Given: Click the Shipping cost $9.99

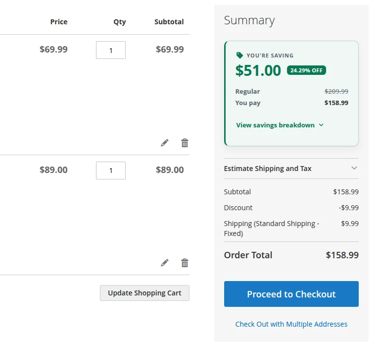Looking at the screenshot, I should (x=350, y=224).
